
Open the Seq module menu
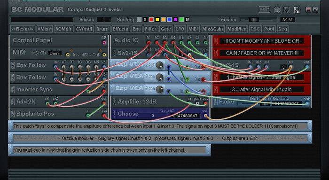282,29
